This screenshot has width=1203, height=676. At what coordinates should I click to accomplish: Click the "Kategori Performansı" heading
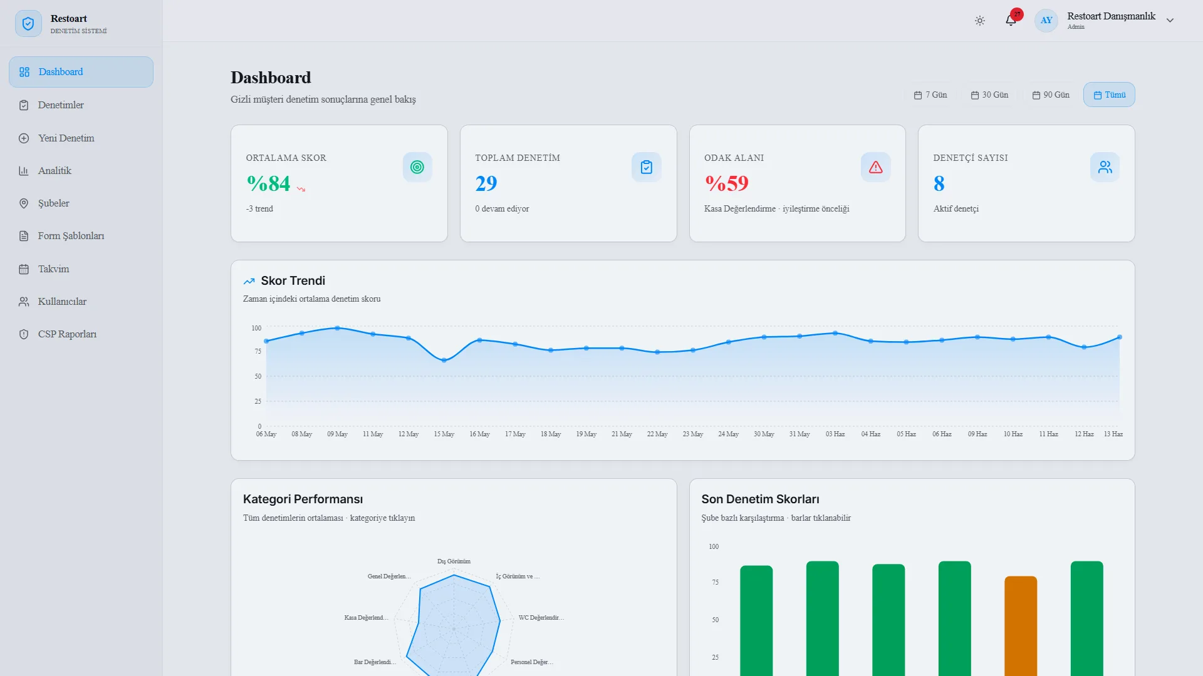coord(303,499)
